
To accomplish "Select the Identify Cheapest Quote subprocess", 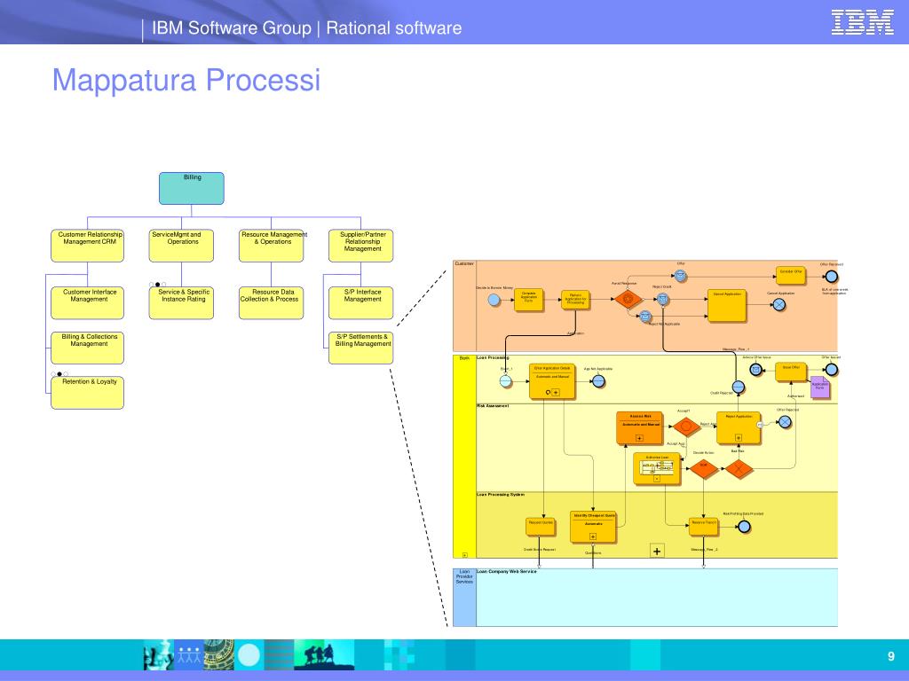I will tap(593, 527).
